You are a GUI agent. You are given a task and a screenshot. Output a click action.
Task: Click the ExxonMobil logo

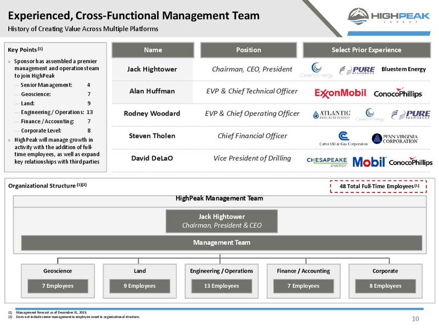[x=340, y=93]
